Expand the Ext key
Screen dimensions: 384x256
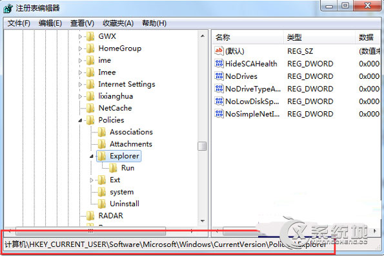coord(92,180)
